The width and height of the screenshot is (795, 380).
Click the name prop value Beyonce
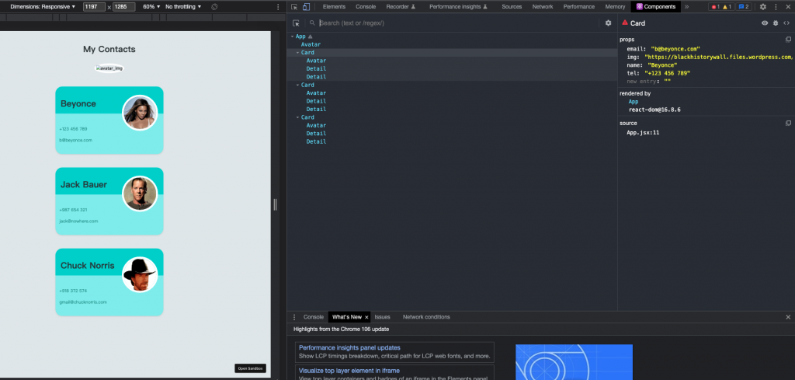pos(662,65)
